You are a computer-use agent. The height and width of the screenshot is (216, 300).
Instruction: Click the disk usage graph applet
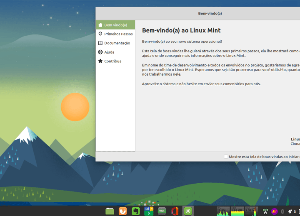[x=251, y=211]
